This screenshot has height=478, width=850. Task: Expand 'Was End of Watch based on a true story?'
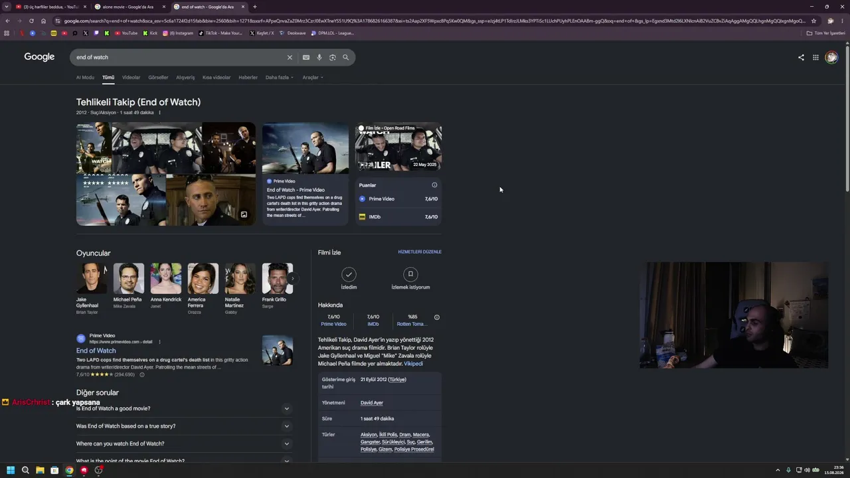click(x=185, y=426)
